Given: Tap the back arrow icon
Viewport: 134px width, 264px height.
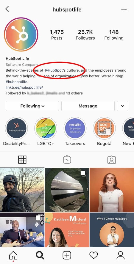Looking at the screenshot, I should click(x=7, y=9).
